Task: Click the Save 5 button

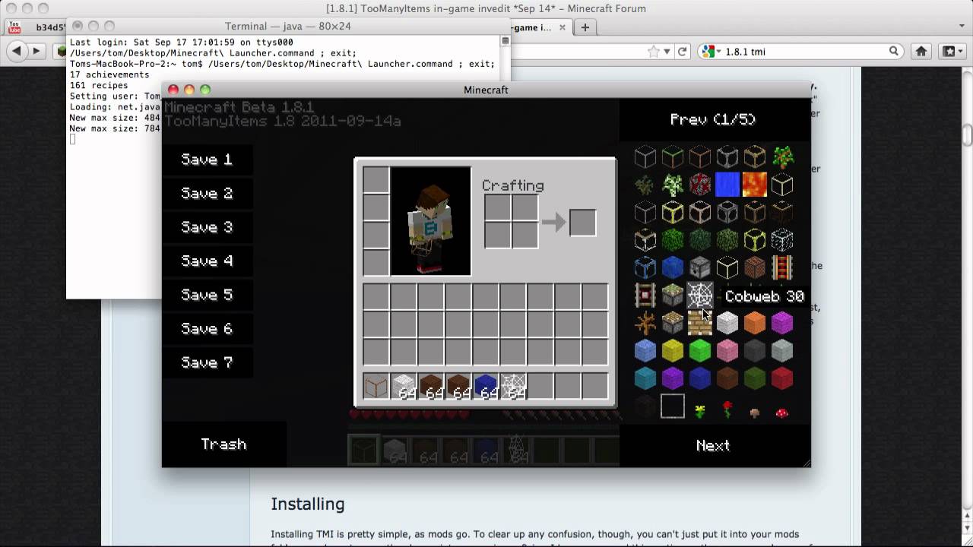Action: [x=207, y=295]
